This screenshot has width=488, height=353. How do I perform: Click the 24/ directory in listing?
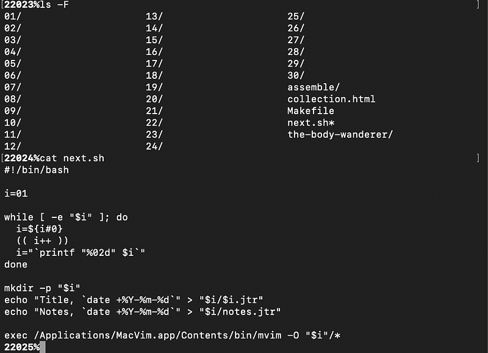click(154, 147)
